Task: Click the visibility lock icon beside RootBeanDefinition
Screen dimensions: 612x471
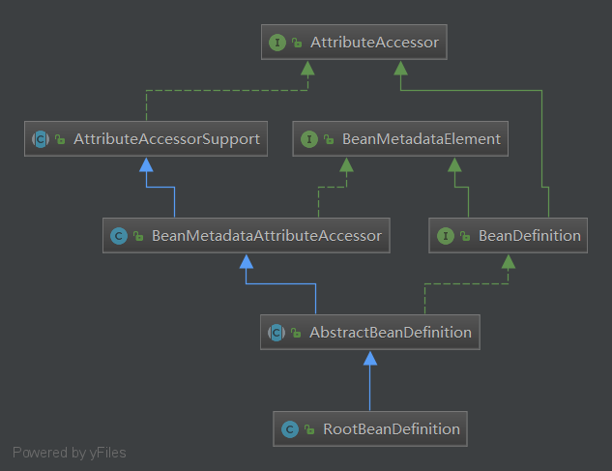Action: click(x=308, y=429)
